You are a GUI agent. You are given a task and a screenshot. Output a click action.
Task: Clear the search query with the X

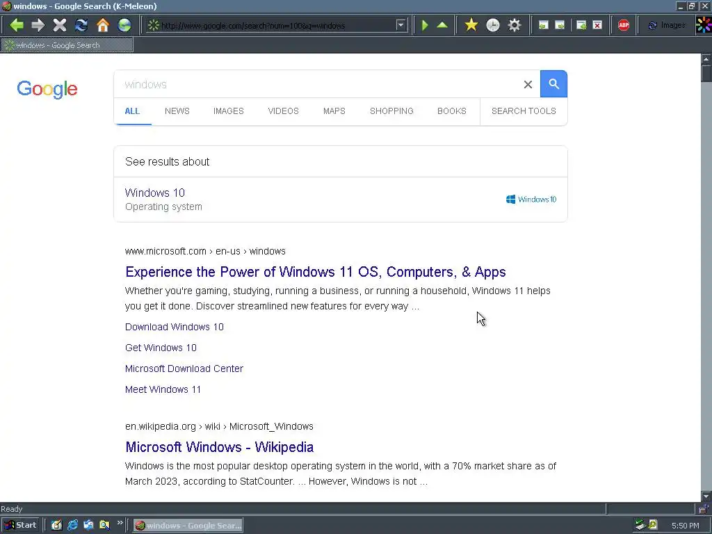[x=528, y=84]
